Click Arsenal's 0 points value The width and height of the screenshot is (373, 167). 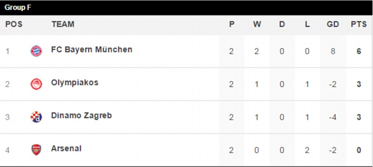tap(359, 150)
